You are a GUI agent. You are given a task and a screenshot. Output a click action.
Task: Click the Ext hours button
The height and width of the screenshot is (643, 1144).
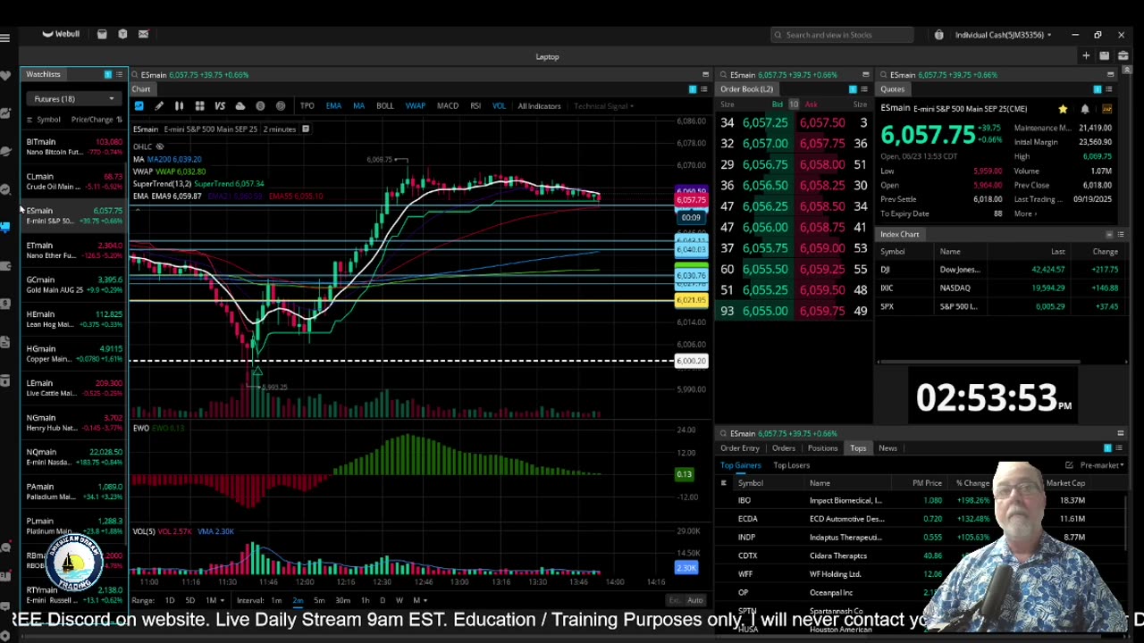[x=675, y=600]
